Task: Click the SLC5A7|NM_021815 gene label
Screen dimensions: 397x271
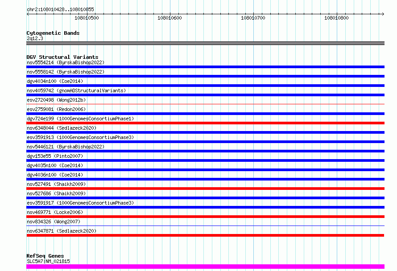Action: click(48, 261)
